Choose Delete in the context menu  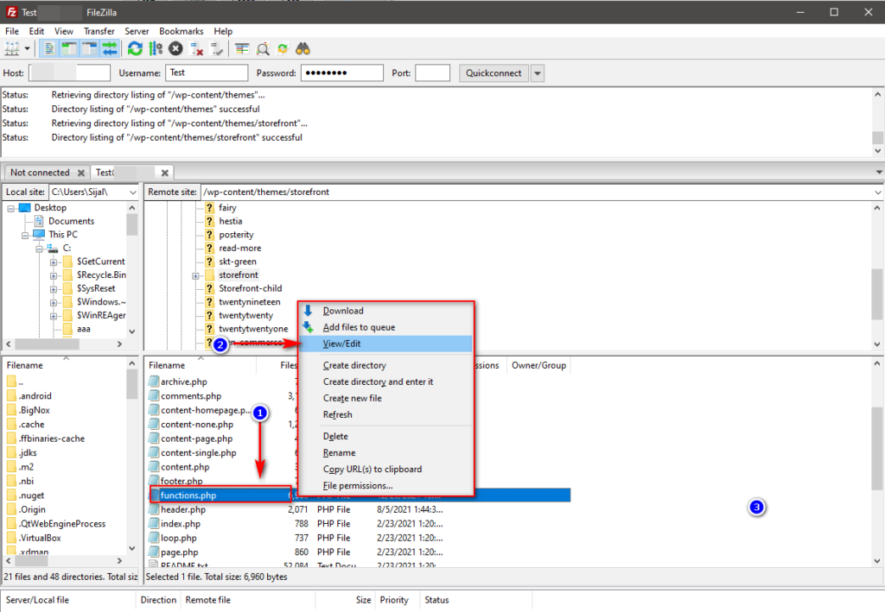point(386,436)
